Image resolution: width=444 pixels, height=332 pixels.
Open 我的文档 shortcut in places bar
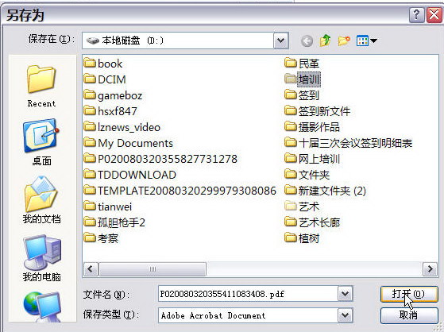click(x=41, y=199)
